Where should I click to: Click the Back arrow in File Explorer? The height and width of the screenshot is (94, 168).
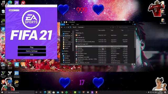click(x=62, y=27)
